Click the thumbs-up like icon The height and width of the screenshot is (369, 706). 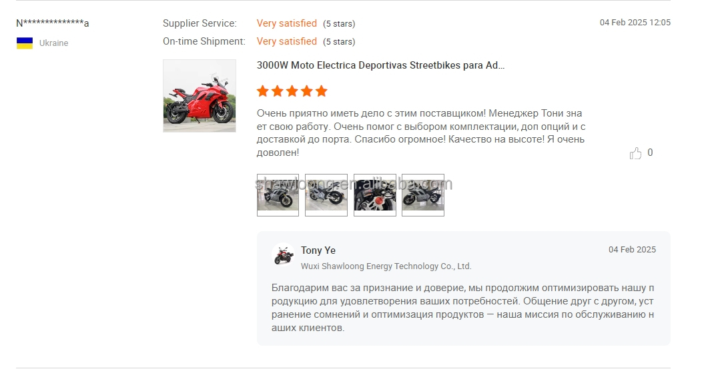point(635,153)
